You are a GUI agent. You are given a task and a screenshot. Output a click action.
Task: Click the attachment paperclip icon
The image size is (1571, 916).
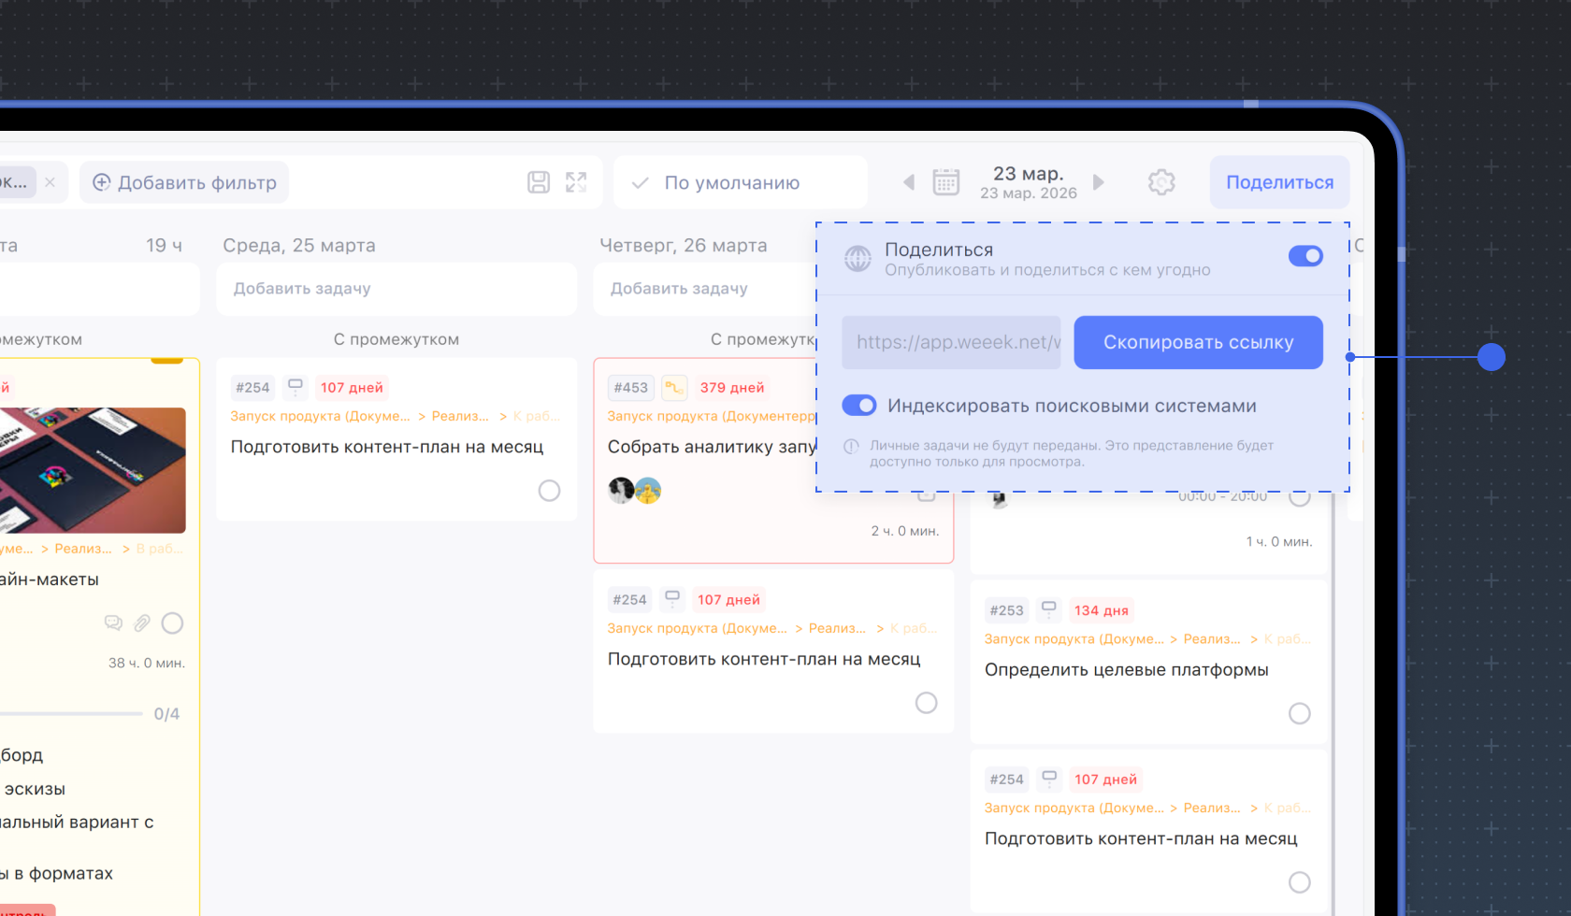tap(142, 623)
